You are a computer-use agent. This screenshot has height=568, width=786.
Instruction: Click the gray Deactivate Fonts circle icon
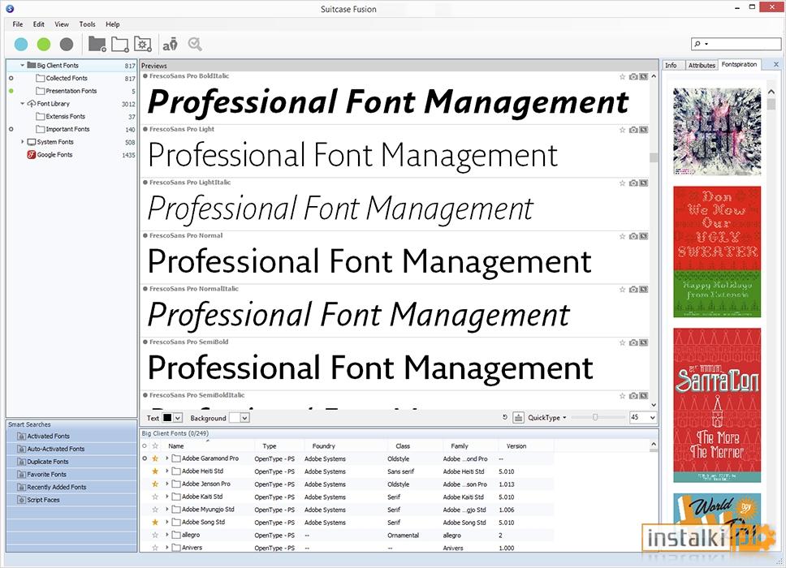(65, 44)
